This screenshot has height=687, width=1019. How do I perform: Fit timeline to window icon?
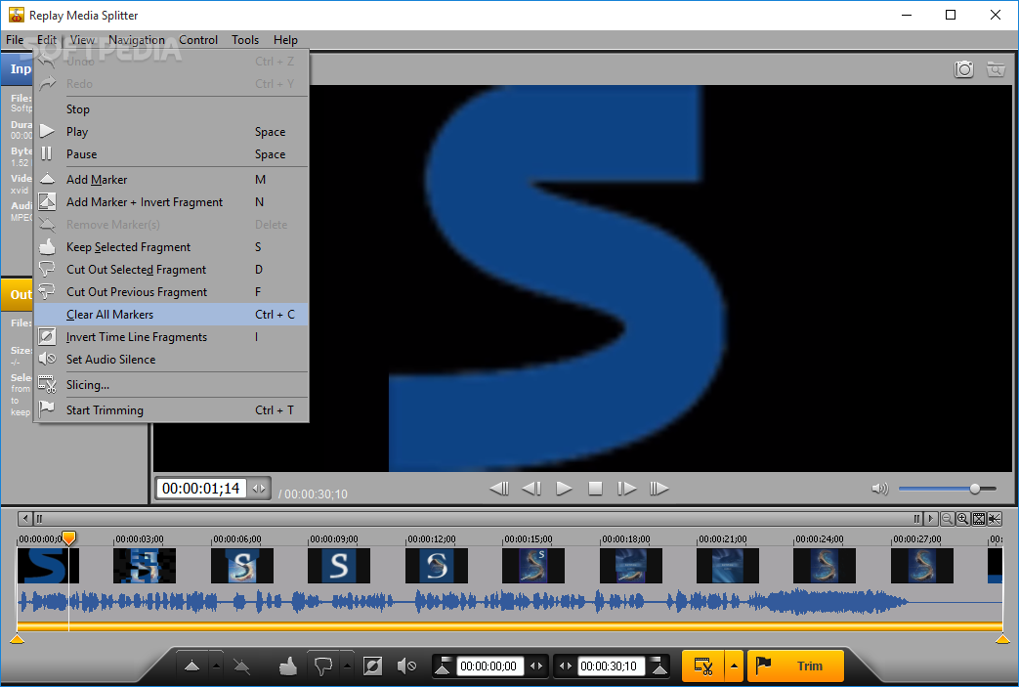click(979, 519)
